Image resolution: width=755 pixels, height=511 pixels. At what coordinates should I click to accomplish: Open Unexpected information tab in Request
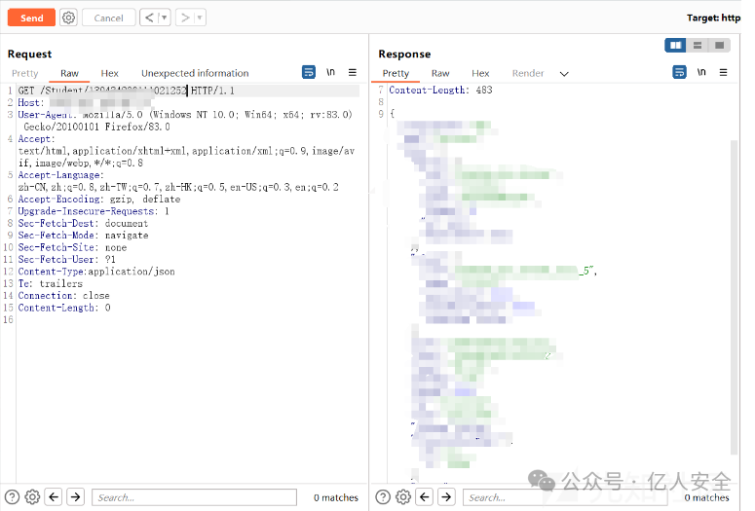(x=195, y=73)
